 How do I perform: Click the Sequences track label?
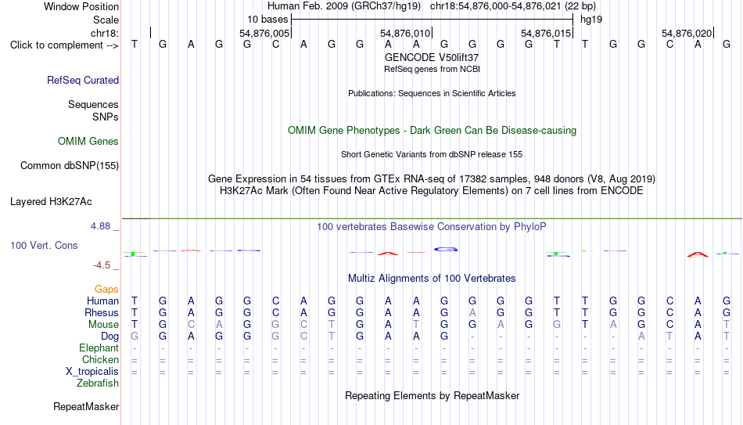[93, 104]
